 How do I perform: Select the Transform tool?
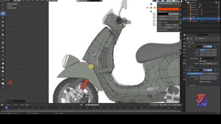coord(3,26)
